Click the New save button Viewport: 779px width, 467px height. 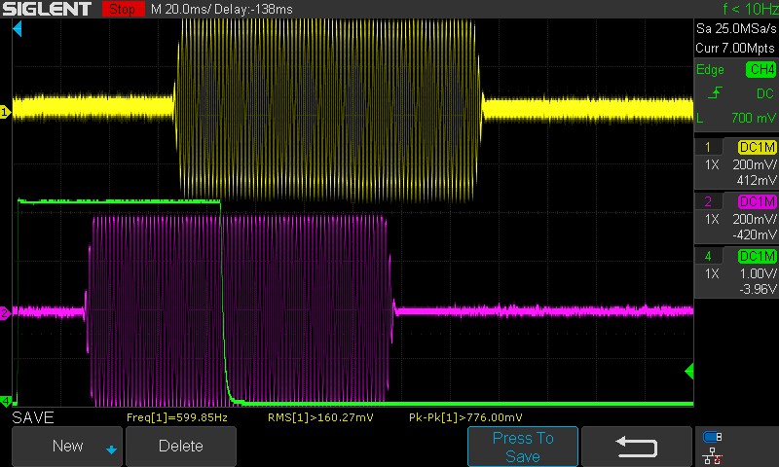(x=66, y=447)
